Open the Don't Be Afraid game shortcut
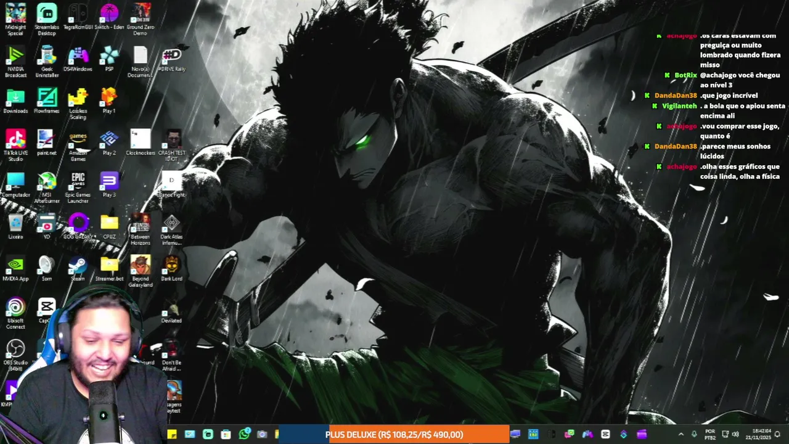789x444 pixels. click(x=172, y=355)
